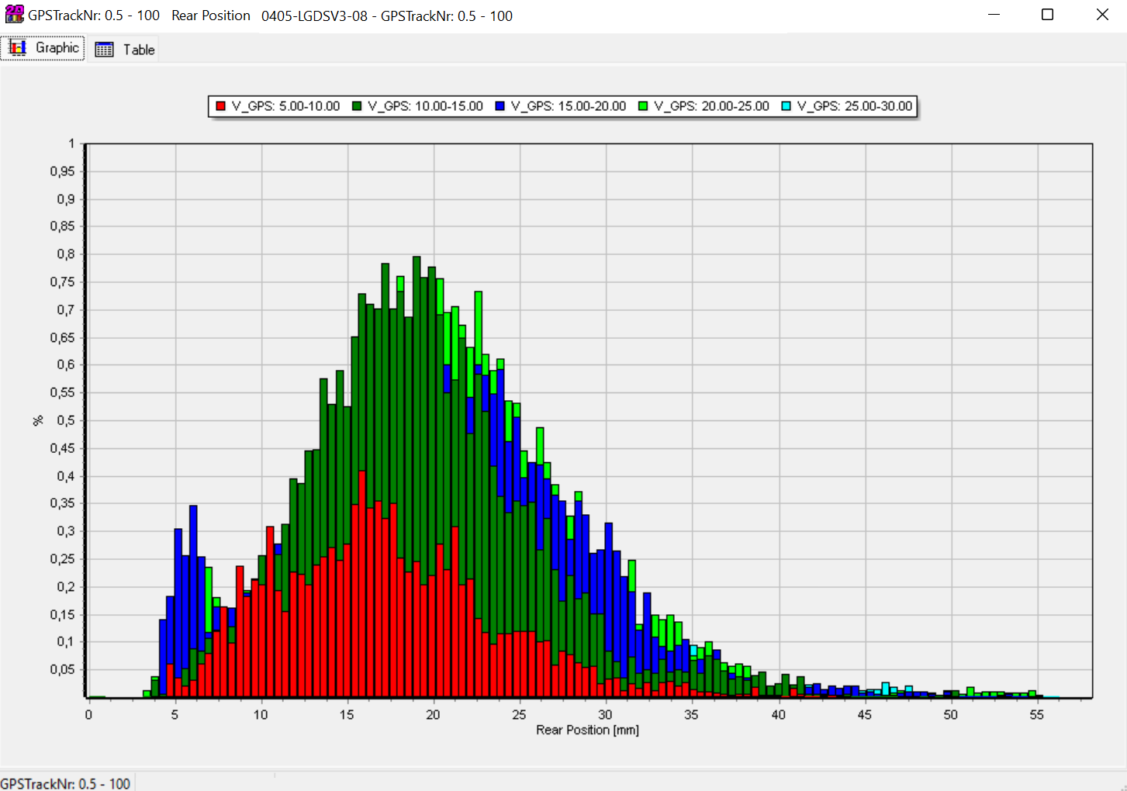Minimize the chart window
Screen dimensions: 1127x791
pyautogui.click(x=994, y=15)
